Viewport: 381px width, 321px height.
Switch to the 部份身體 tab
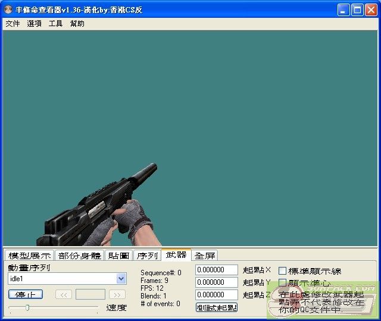point(79,256)
